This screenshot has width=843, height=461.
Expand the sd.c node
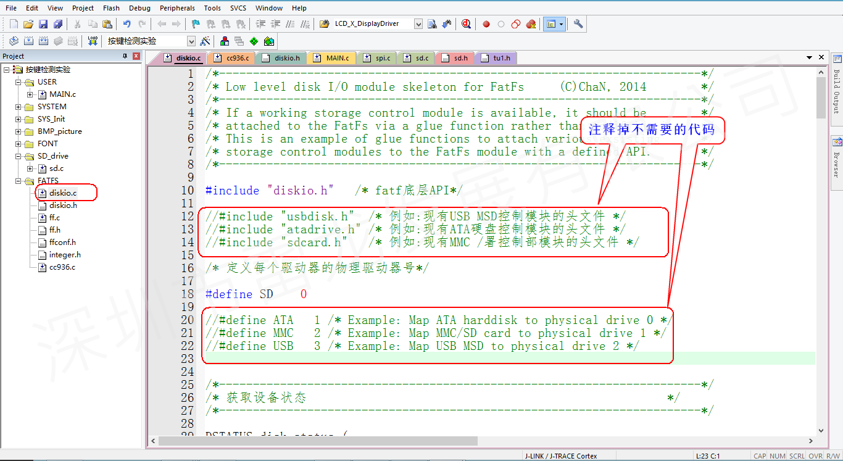[30, 168]
